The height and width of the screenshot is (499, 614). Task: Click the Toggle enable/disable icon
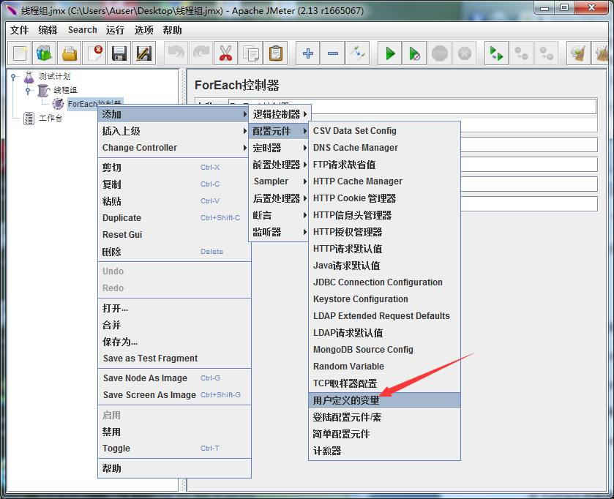[x=358, y=53]
